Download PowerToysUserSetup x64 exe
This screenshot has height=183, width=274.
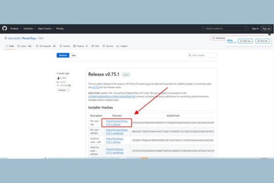[117, 123]
